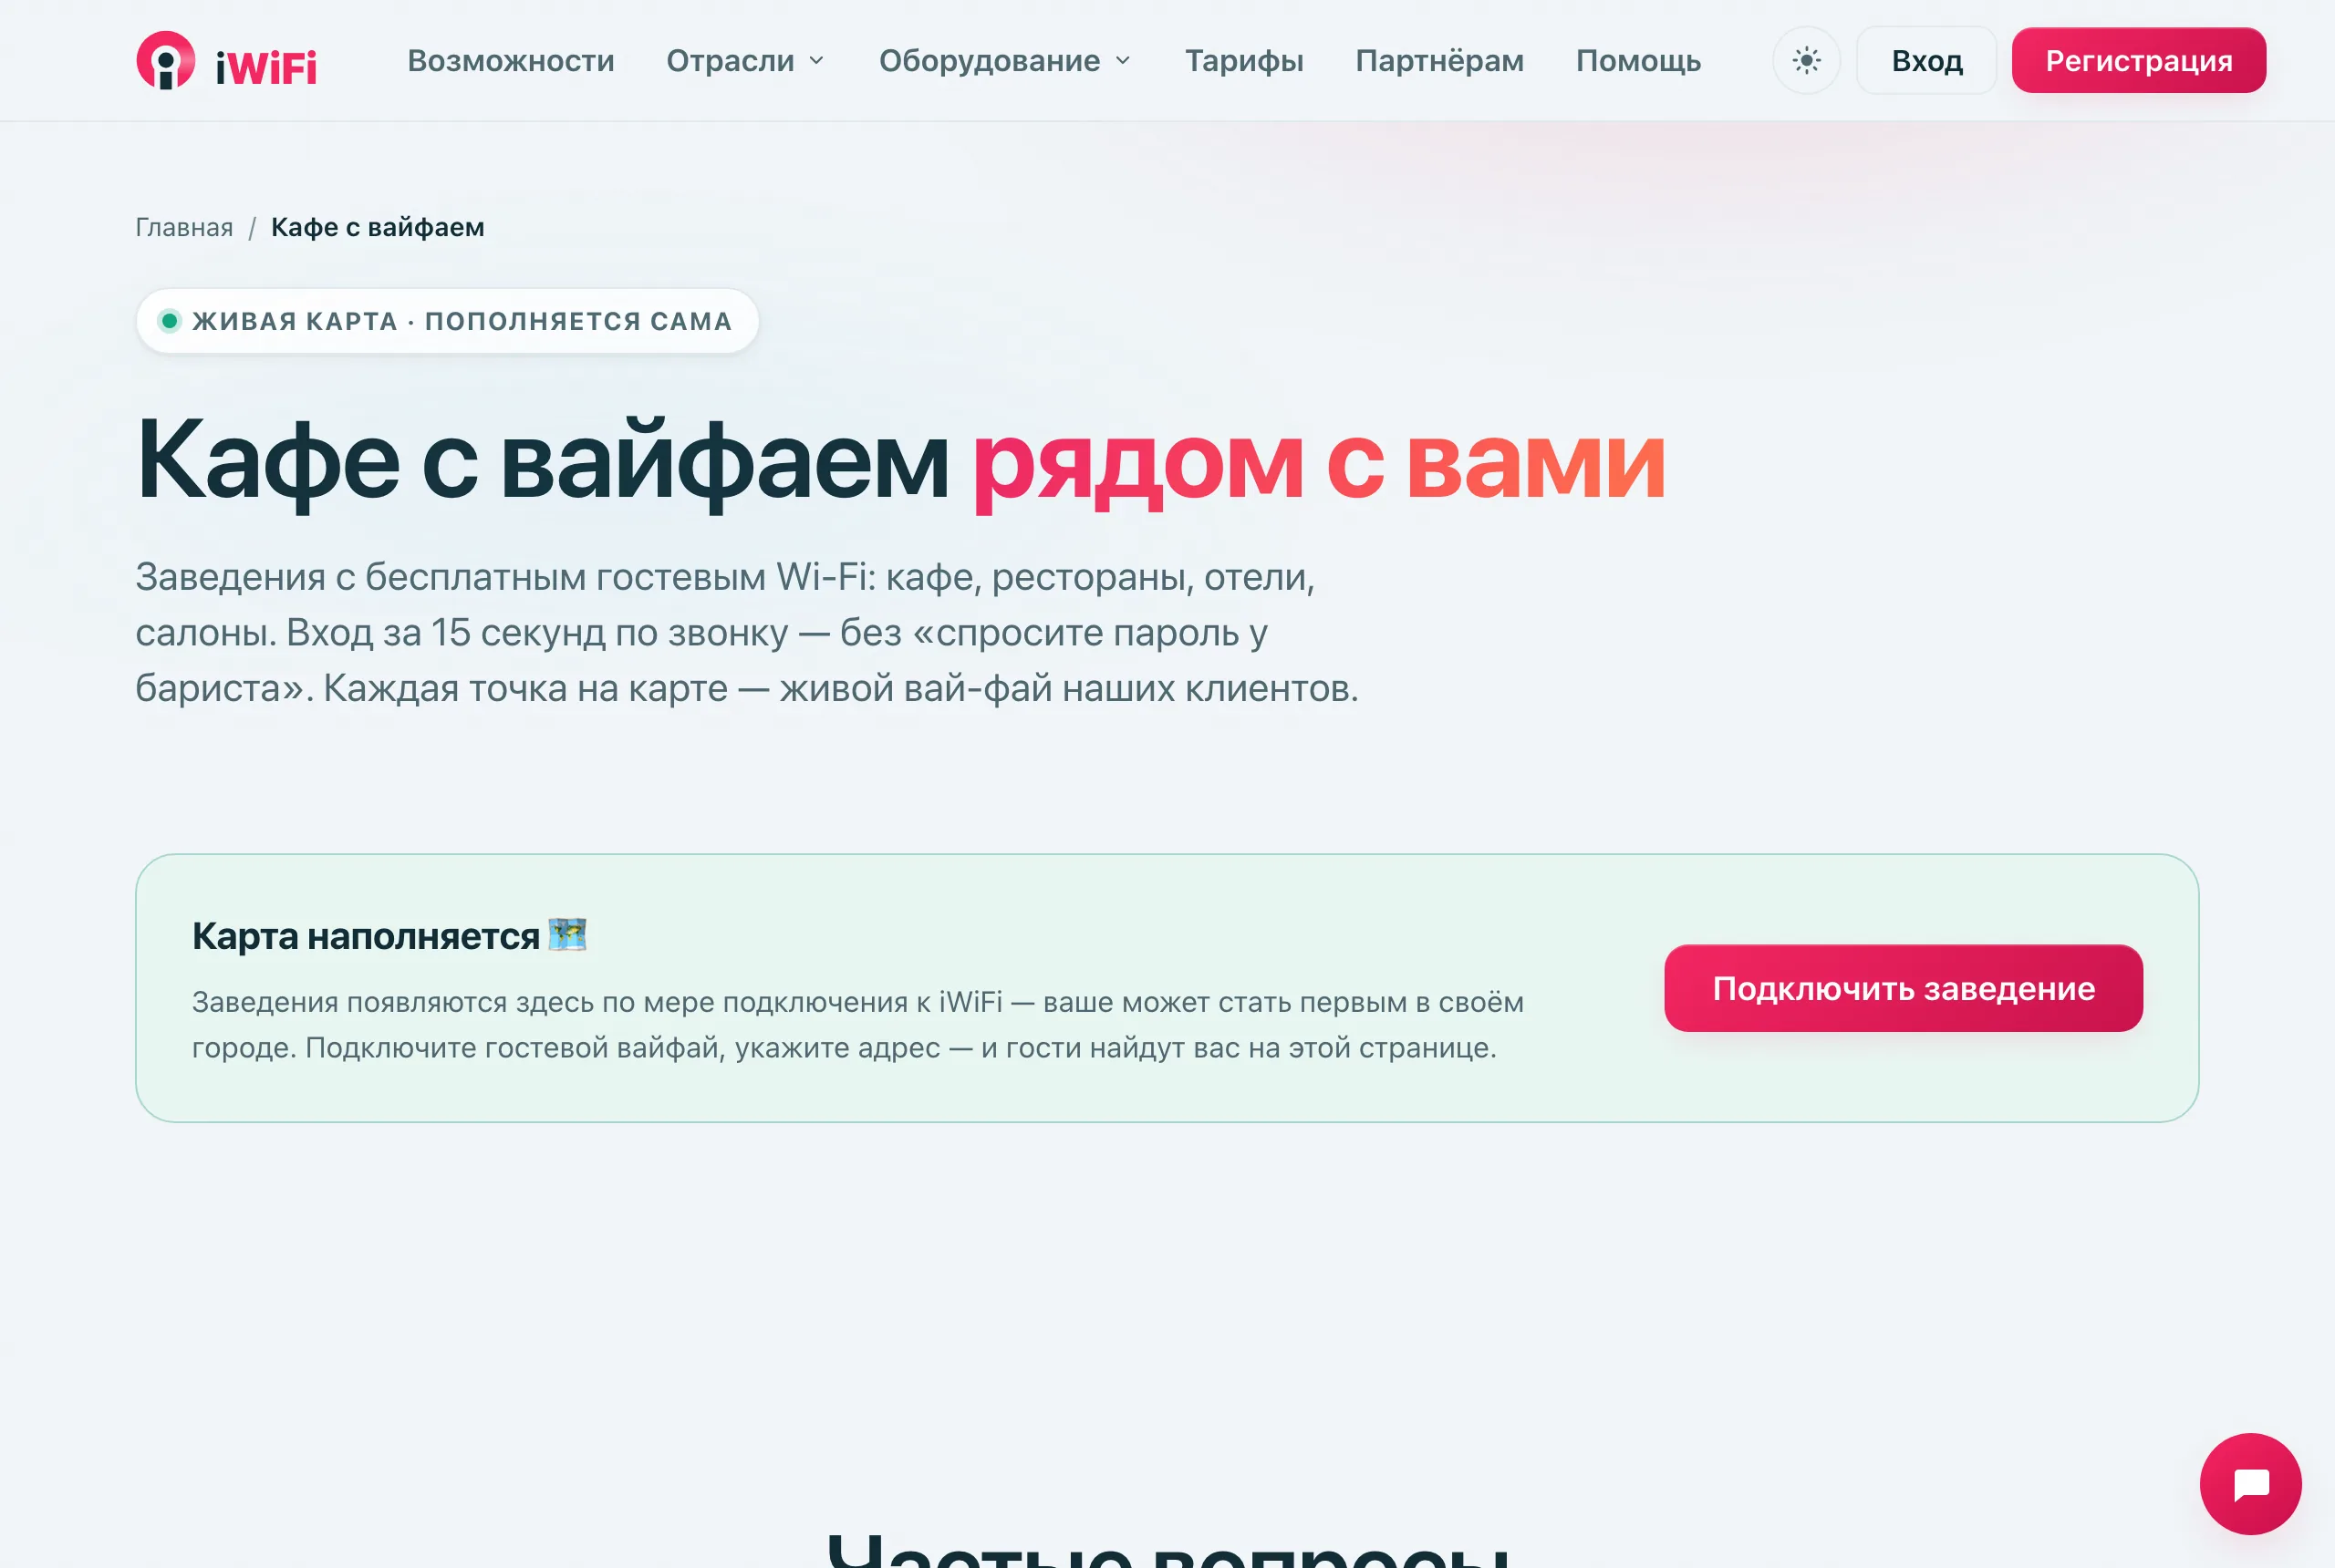2335x1568 pixels.
Task: Click the iWiFi wordmark text
Action: pyautogui.click(x=266, y=68)
